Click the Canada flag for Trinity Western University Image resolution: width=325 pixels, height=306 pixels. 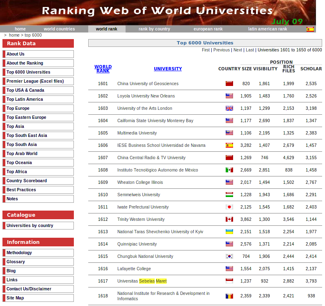pos(229,219)
